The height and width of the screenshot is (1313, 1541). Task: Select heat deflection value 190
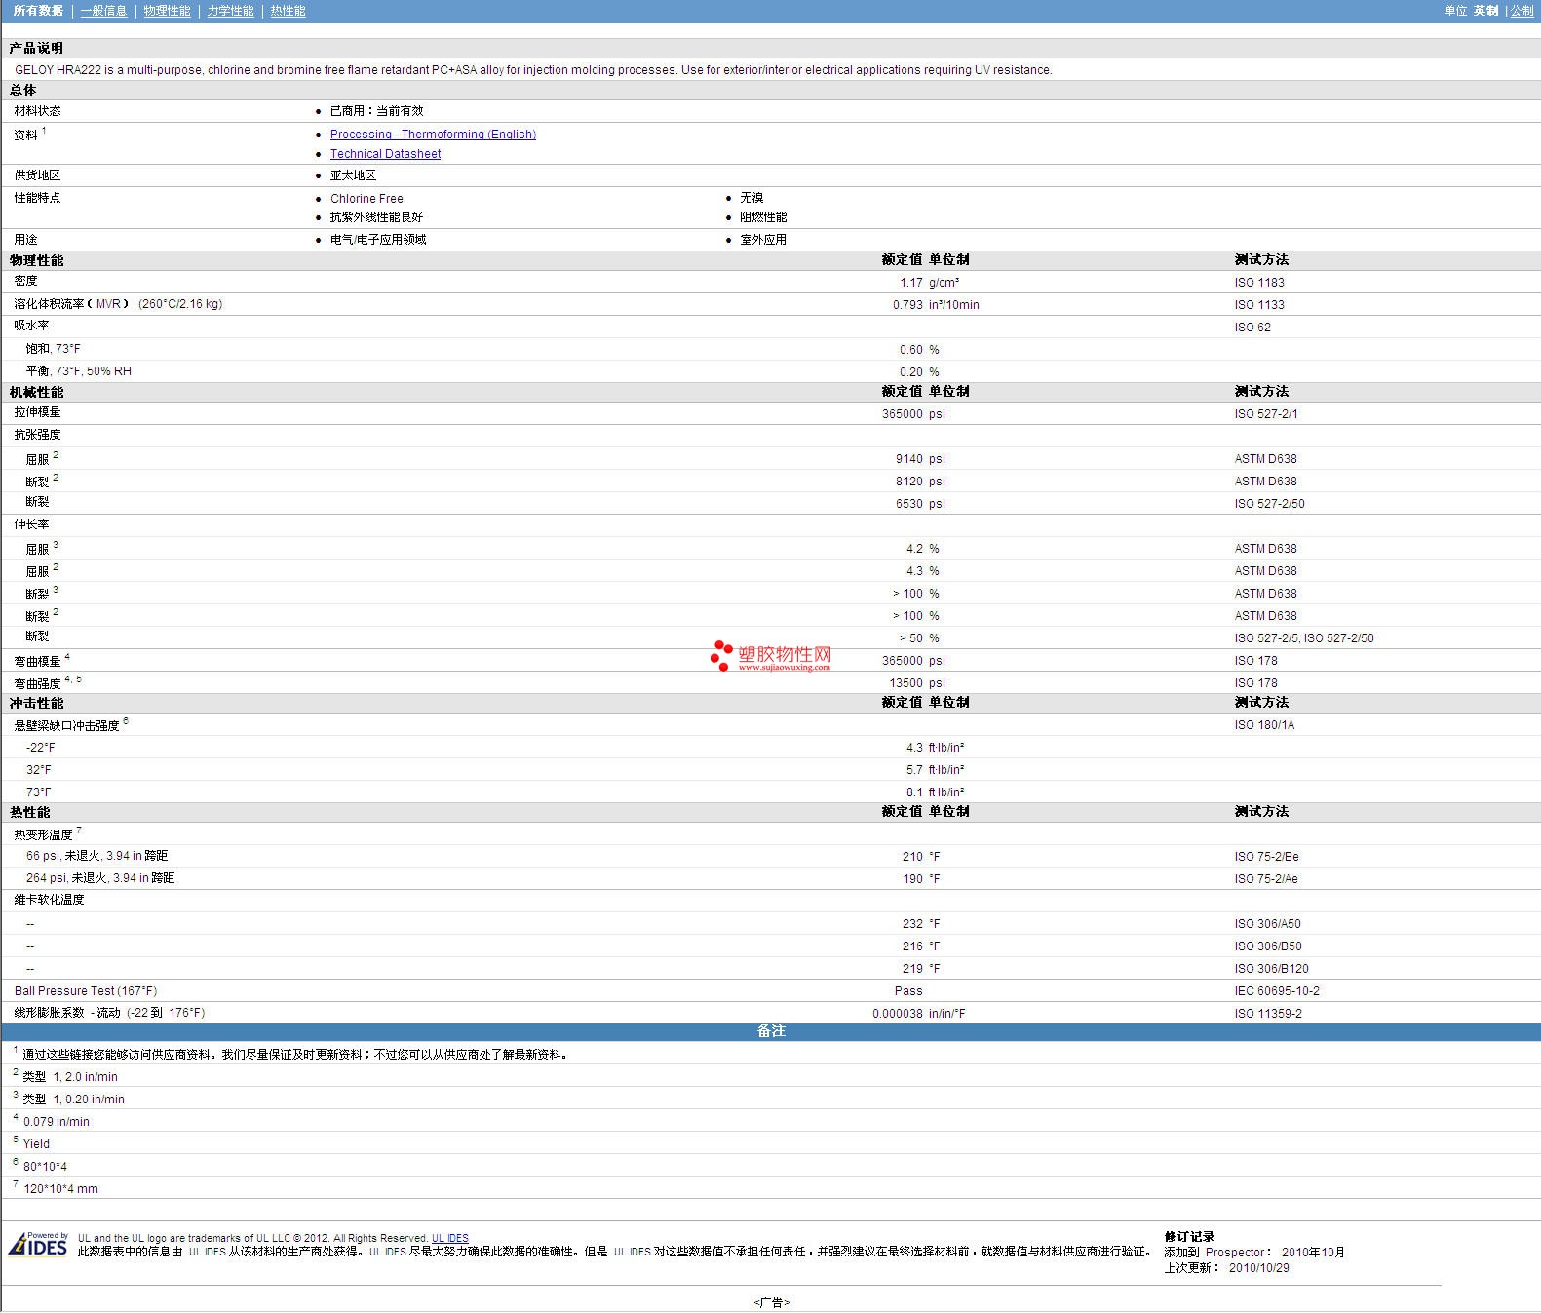[912, 879]
